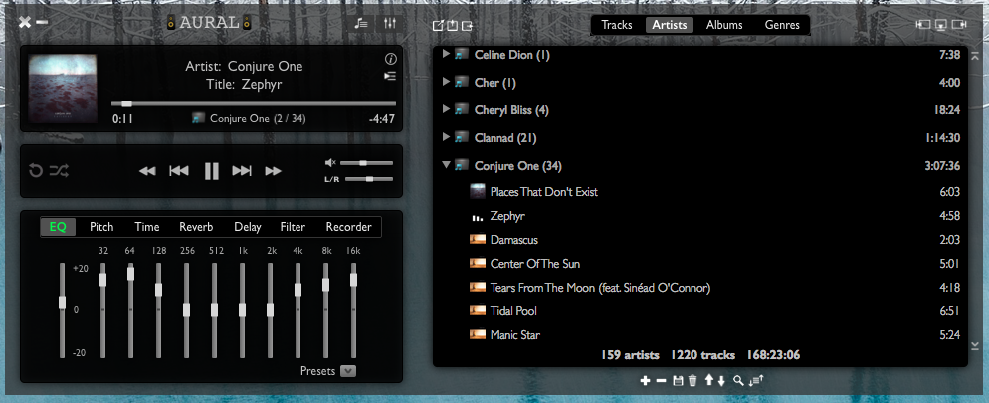Click the first window-docking icon left of Tracks
Screen dimensions: 989x403
coord(439,25)
